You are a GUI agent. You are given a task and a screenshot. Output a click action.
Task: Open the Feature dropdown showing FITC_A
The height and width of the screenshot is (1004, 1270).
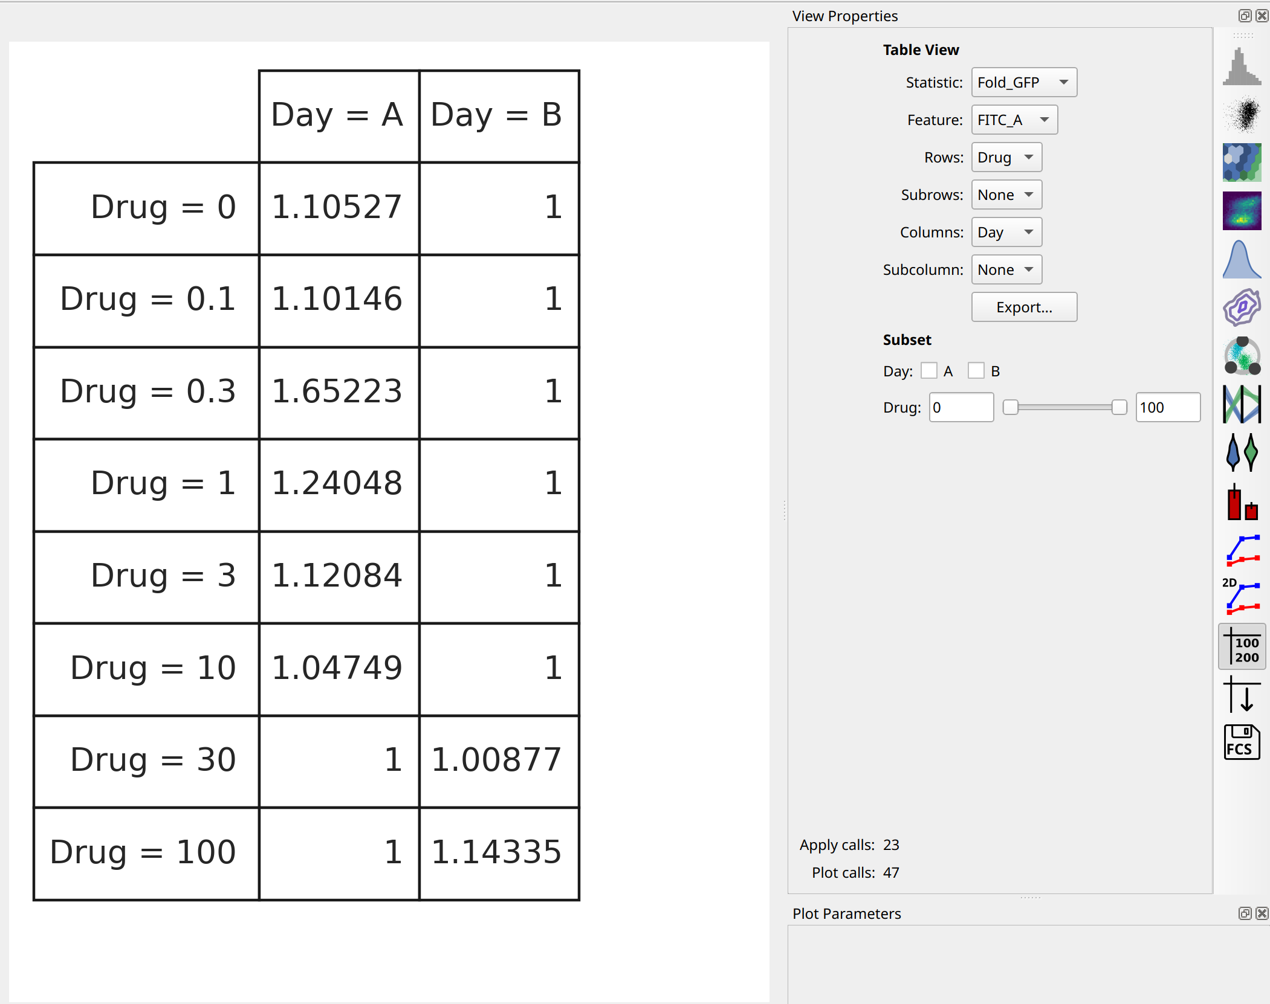click(x=1014, y=120)
